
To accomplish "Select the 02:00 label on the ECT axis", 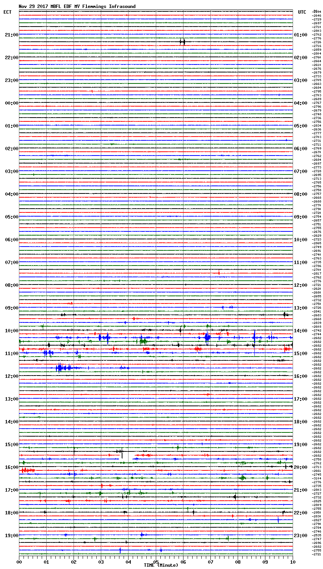I will point(11,149).
